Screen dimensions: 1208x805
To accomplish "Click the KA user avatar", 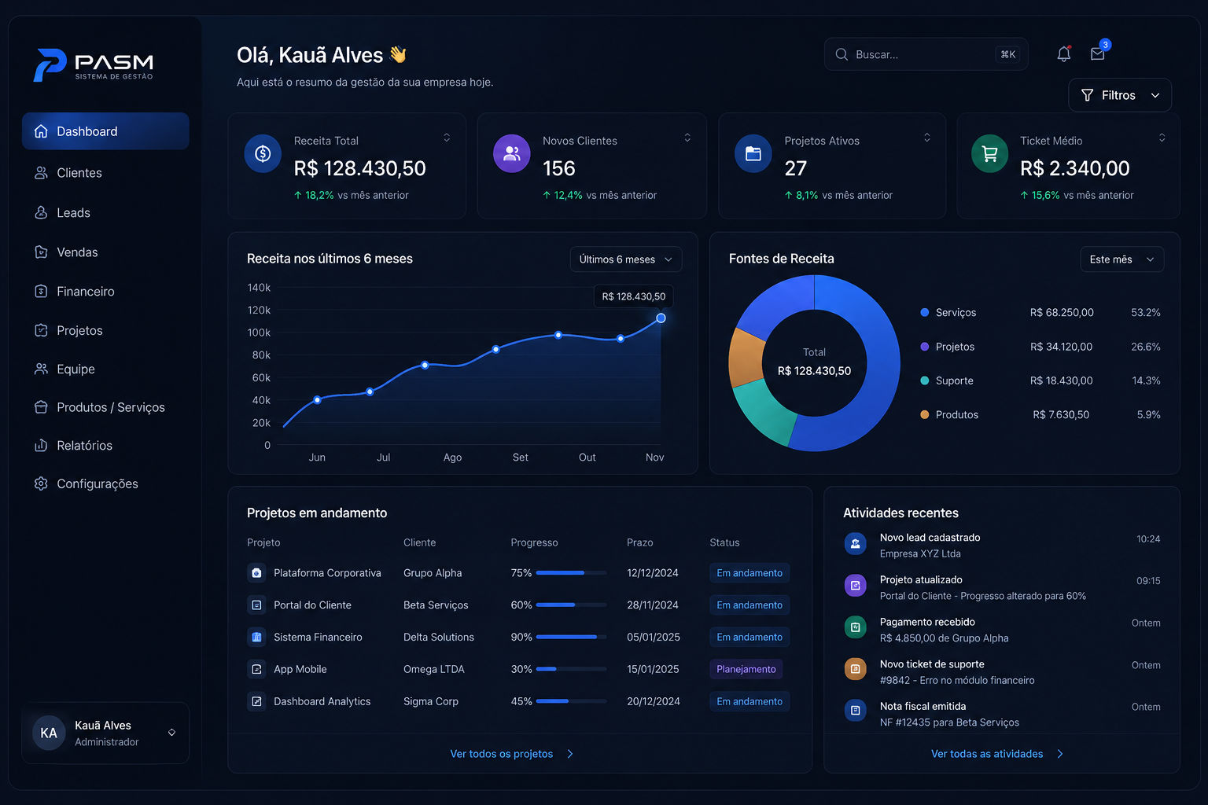I will coord(49,733).
